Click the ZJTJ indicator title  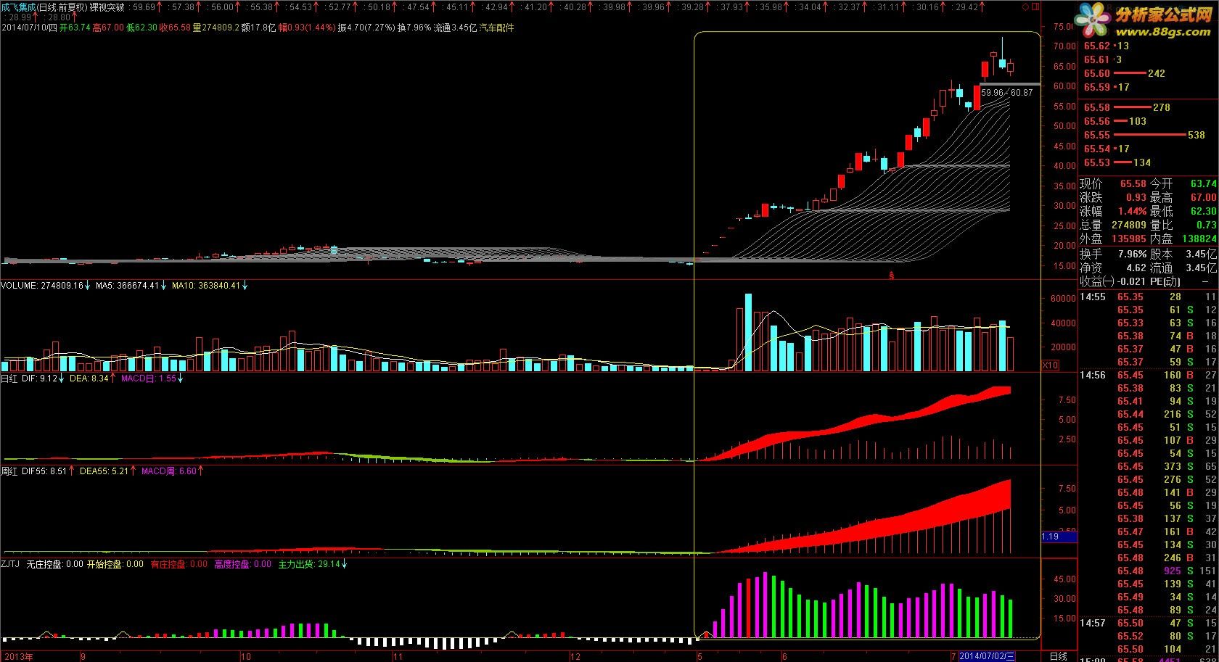(11, 564)
